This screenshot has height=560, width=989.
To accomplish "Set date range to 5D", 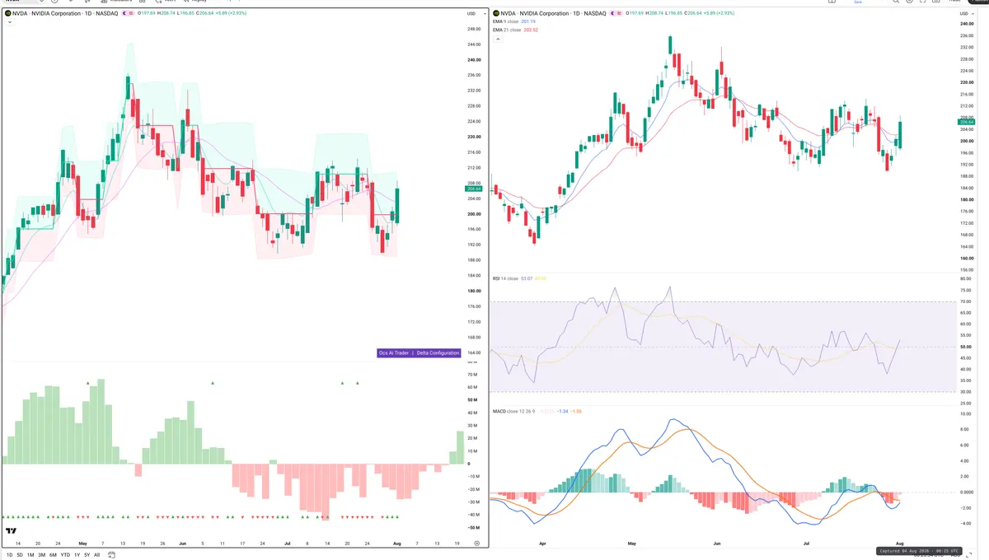I will point(20,555).
